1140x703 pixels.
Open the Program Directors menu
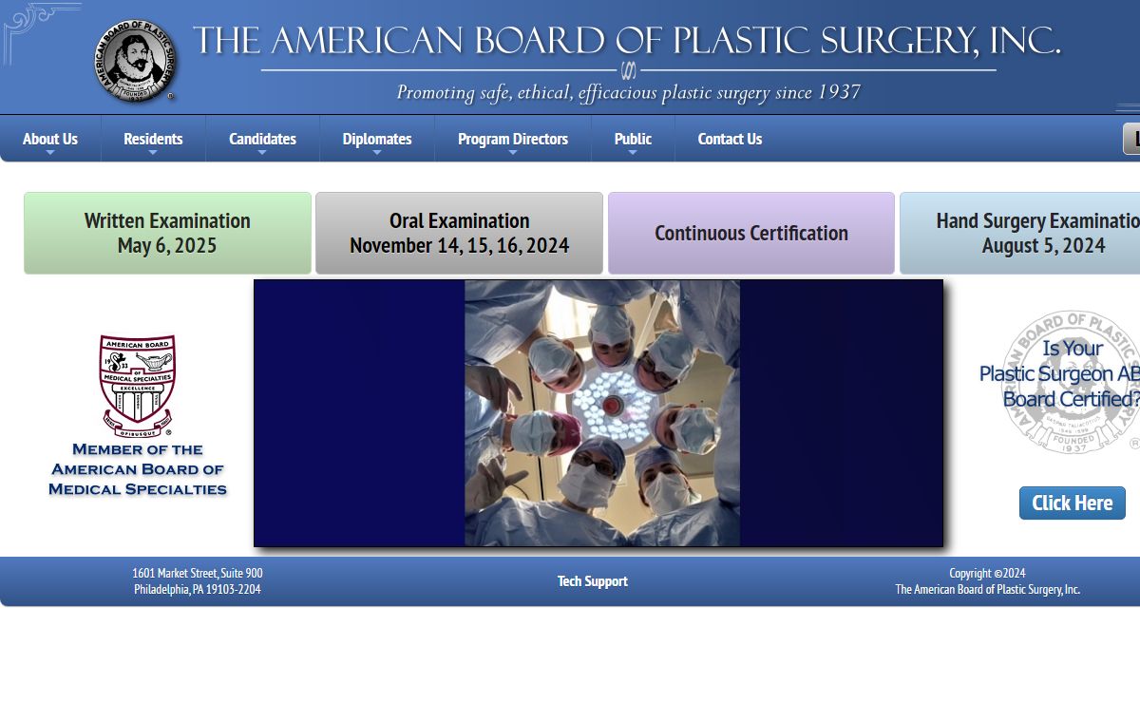click(513, 139)
